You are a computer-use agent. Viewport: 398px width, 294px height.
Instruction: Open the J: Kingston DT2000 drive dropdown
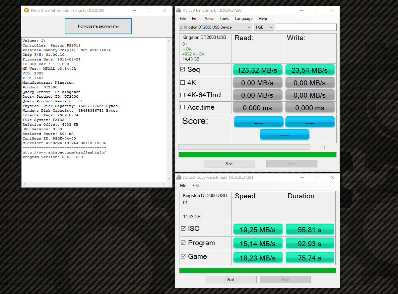pyautogui.click(x=215, y=27)
